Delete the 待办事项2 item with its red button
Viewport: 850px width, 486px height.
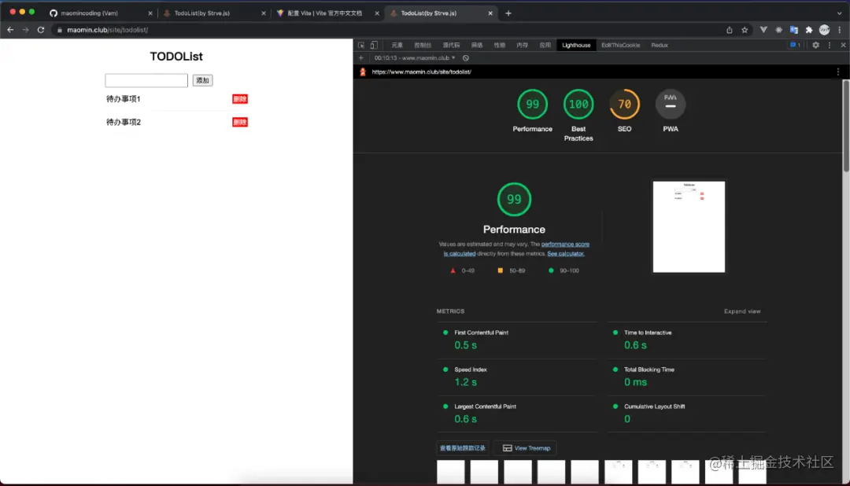(240, 123)
